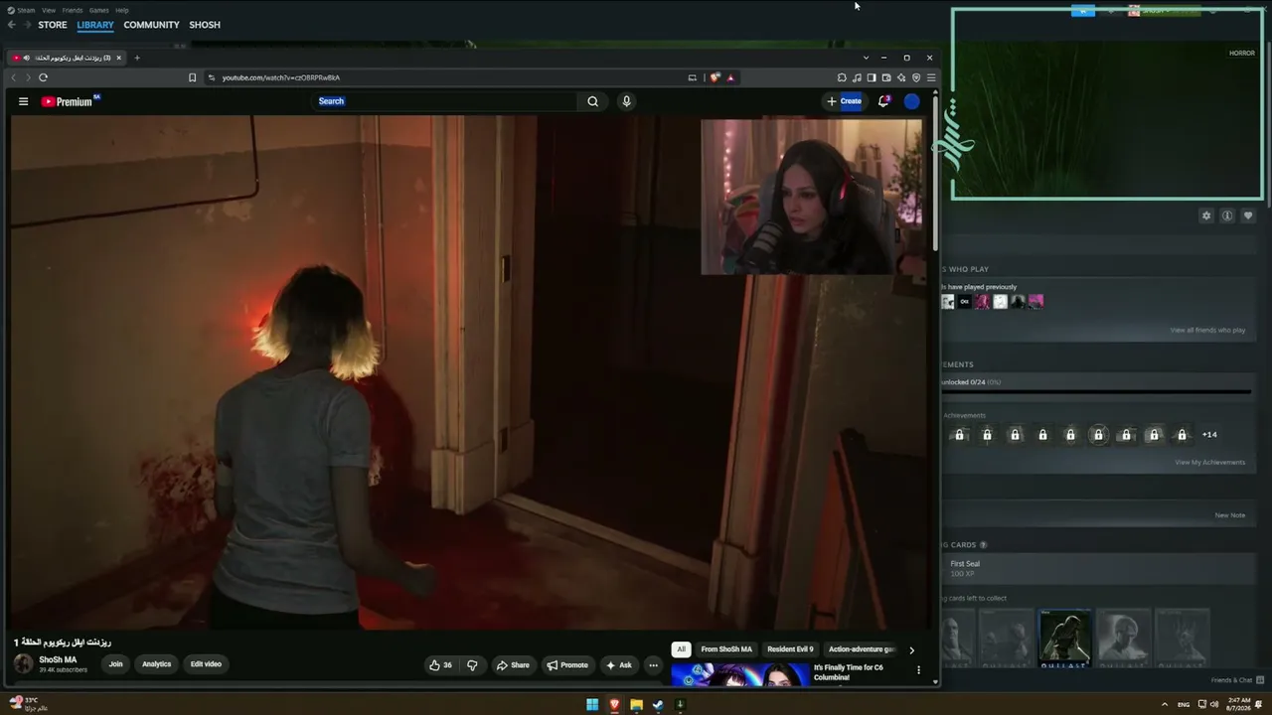
Task: Open the Friends menu in Steam
Action: (73, 10)
